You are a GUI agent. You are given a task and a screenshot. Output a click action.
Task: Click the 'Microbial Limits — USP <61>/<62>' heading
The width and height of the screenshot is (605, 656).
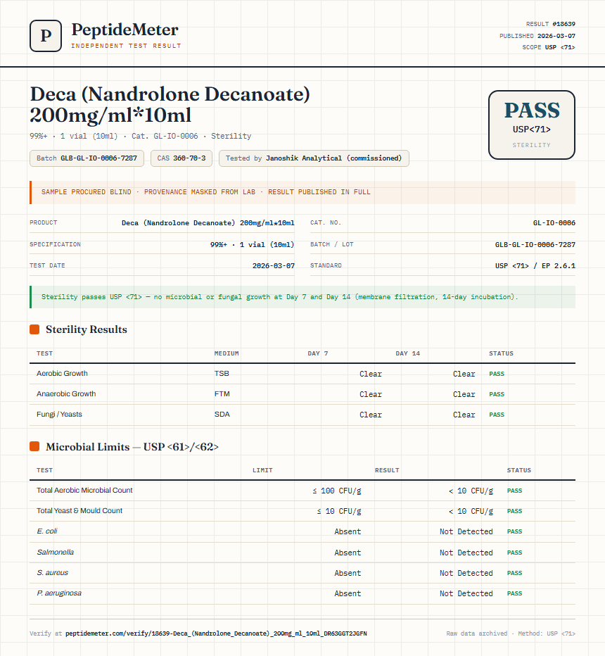(x=132, y=447)
